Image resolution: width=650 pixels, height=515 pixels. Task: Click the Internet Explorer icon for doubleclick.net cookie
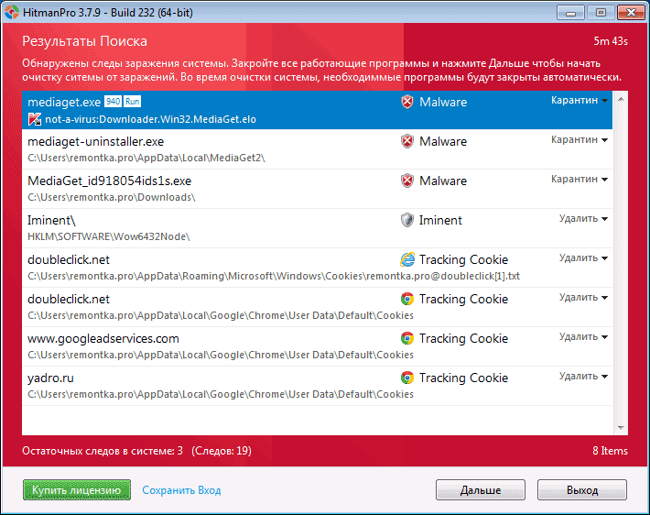tap(407, 259)
